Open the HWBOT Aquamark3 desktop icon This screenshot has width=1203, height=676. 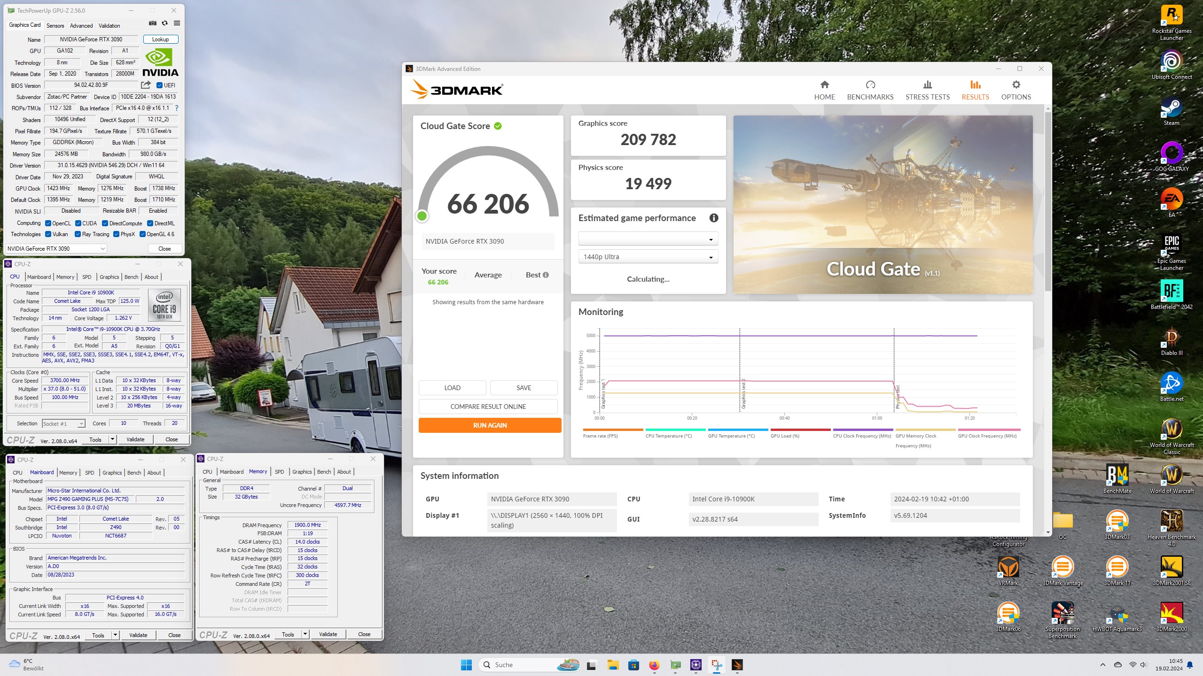tap(1117, 617)
